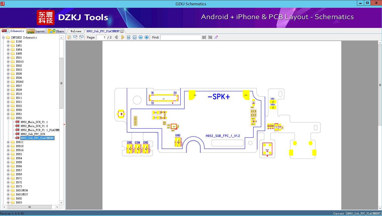The height and width of the screenshot is (216, 382).
Task: Click tree horizontal scrollbar thumb
Action: click(x=29, y=207)
